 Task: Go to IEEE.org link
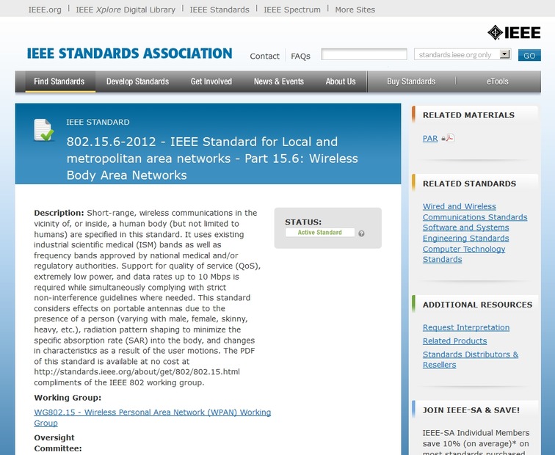pyautogui.click(x=45, y=10)
